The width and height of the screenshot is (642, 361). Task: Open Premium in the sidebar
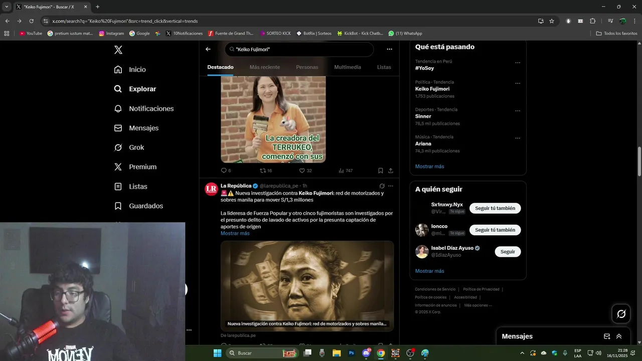tap(135, 167)
